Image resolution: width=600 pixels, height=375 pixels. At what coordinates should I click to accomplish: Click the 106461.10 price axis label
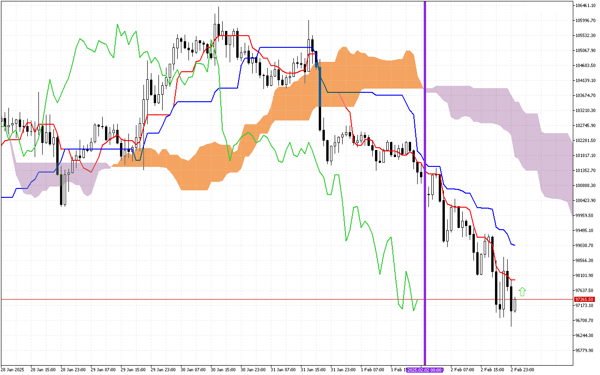[585, 6]
